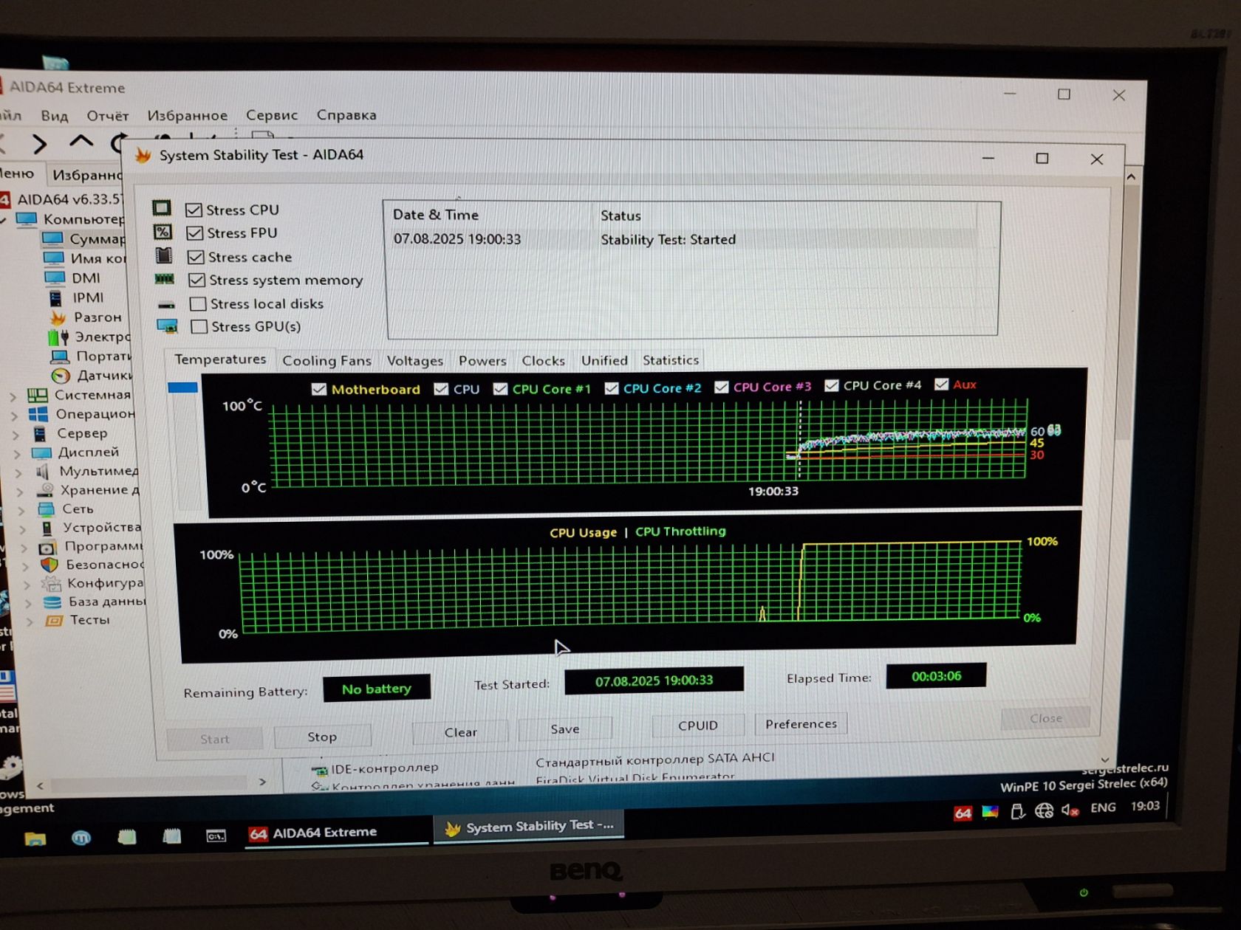Click the Stress FPU percent icon
Viewport: 1241px width, 930px height.
pyautogui.click(x=163, y=232)
